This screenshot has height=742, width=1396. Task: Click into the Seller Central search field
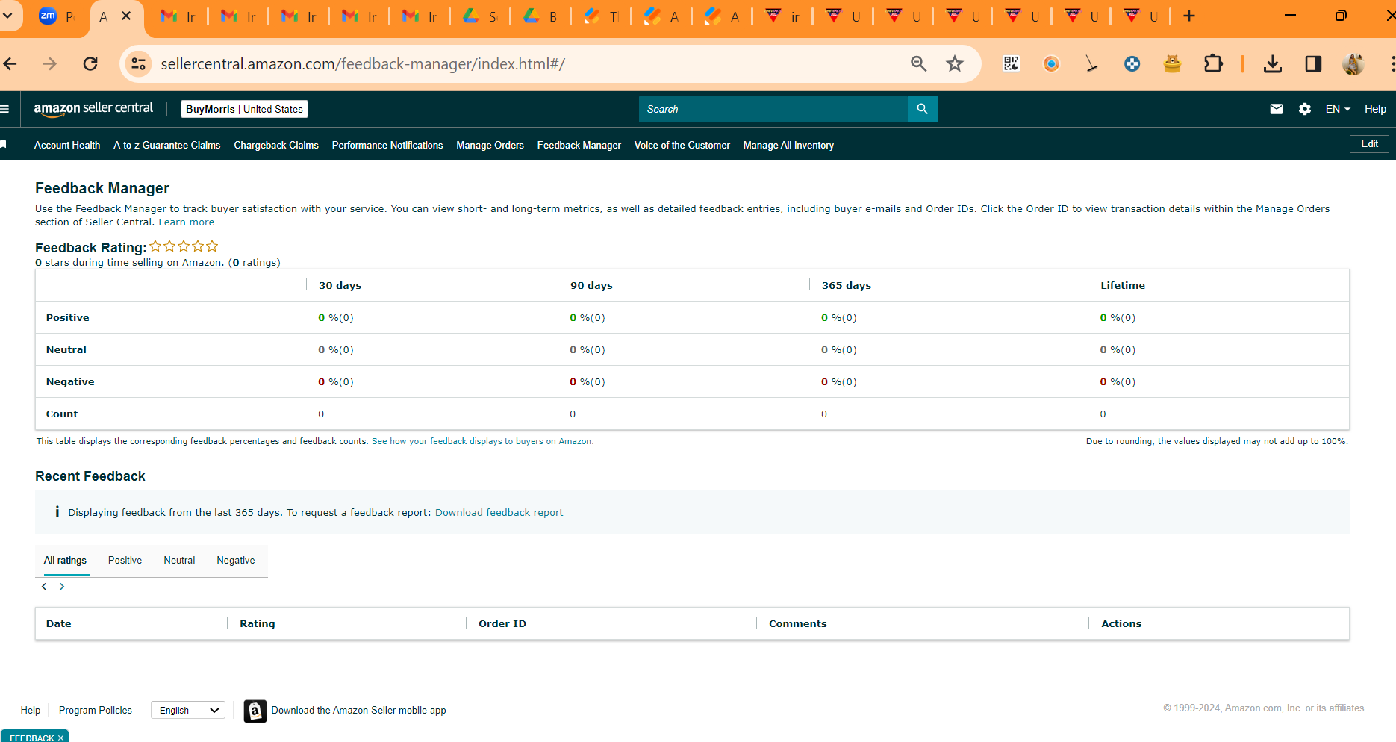[x=773, y=109]
